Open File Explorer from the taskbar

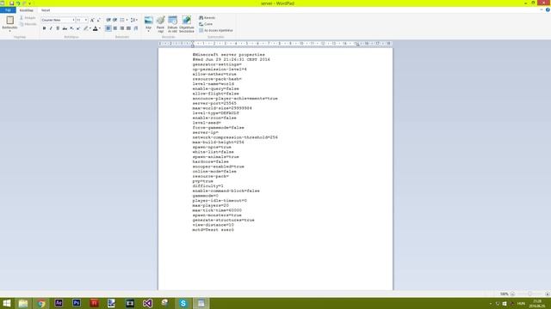[23, 303]
